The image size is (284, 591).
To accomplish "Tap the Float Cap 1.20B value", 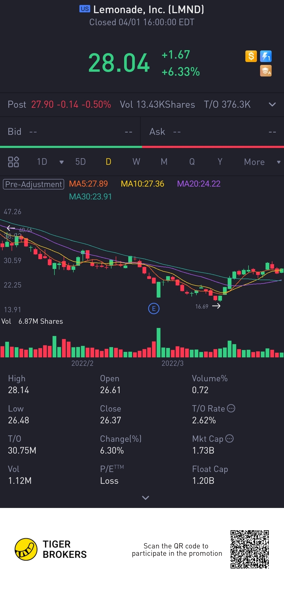I will (x=203, y=481).
